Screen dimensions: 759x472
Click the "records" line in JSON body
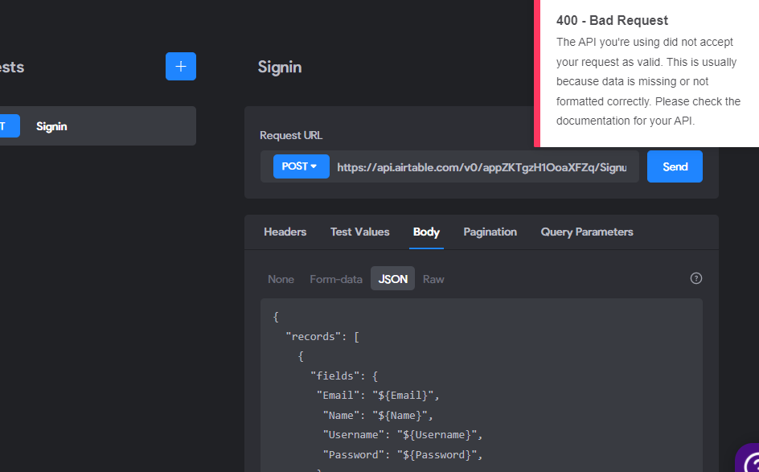pyautogui.click(x=322, y=336)
